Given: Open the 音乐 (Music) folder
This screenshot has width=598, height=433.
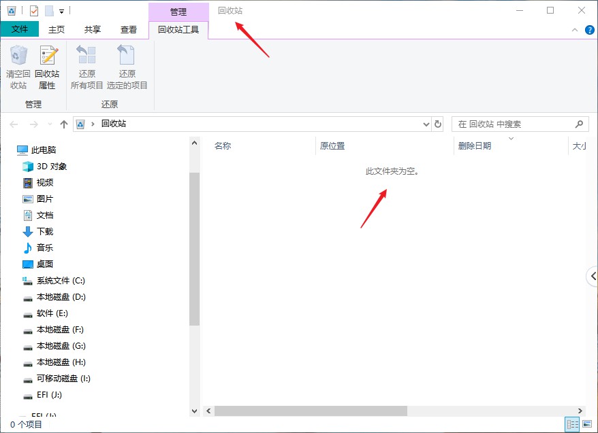Looking at the screenshot, I should point(38,248).
